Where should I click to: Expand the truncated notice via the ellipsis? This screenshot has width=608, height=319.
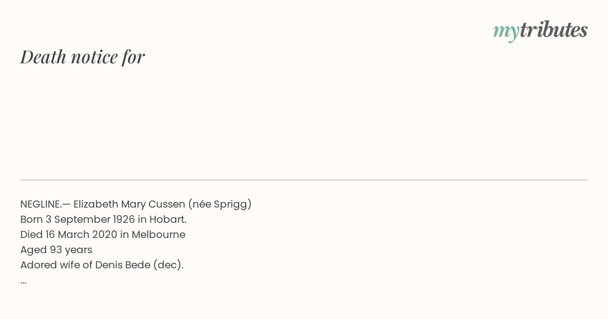coord(23,282)
